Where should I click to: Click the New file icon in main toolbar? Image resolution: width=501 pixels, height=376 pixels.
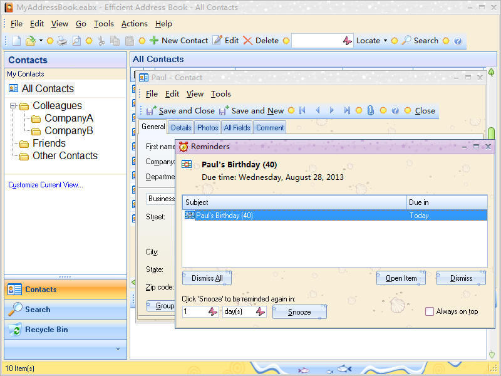click(17, 41)
